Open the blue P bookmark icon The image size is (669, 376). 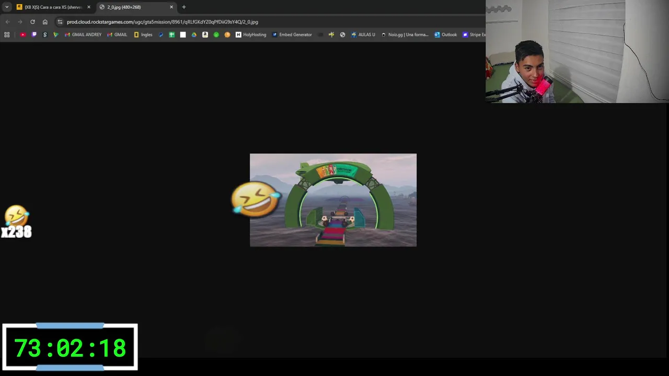pos(161,34)
